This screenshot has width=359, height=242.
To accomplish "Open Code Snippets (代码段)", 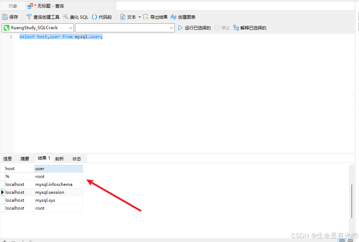I will [x=102, y=17].
